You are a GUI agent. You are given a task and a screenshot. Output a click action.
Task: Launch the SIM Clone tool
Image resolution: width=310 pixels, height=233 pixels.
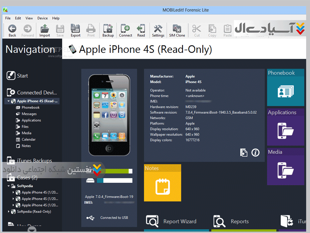177,30
